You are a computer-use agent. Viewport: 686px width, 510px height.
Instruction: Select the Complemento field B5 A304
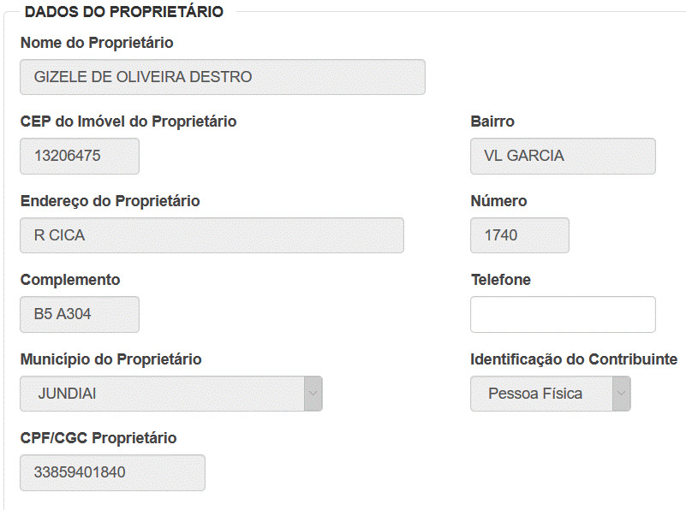pyautogui.click(x=80, y=314)
